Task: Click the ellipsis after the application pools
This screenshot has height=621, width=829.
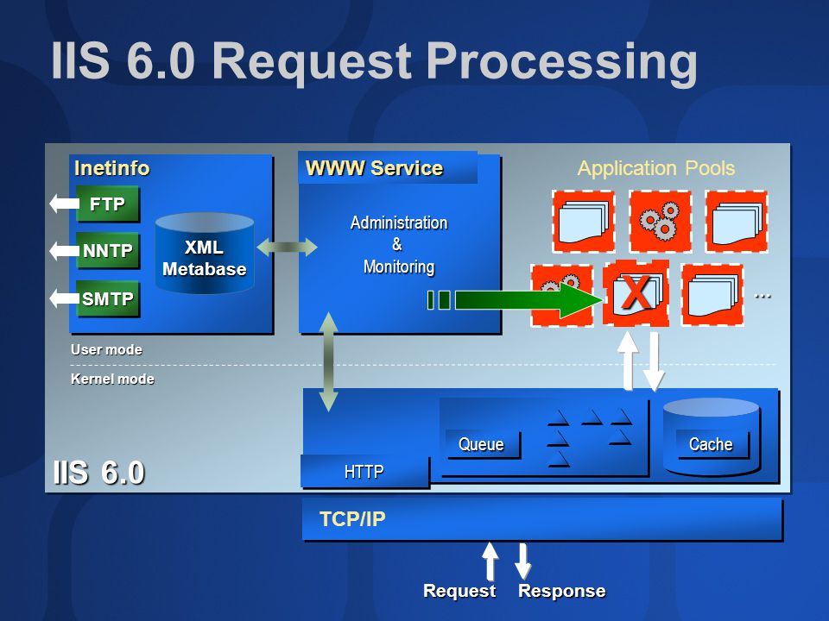Action: pos(763,296)
